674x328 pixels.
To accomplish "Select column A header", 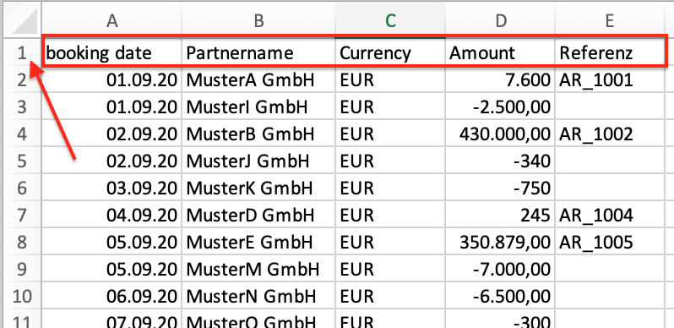I will point(111,20).
